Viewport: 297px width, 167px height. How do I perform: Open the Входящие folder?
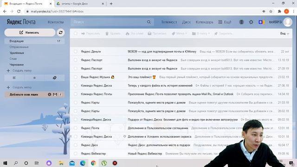pos(34,41)
